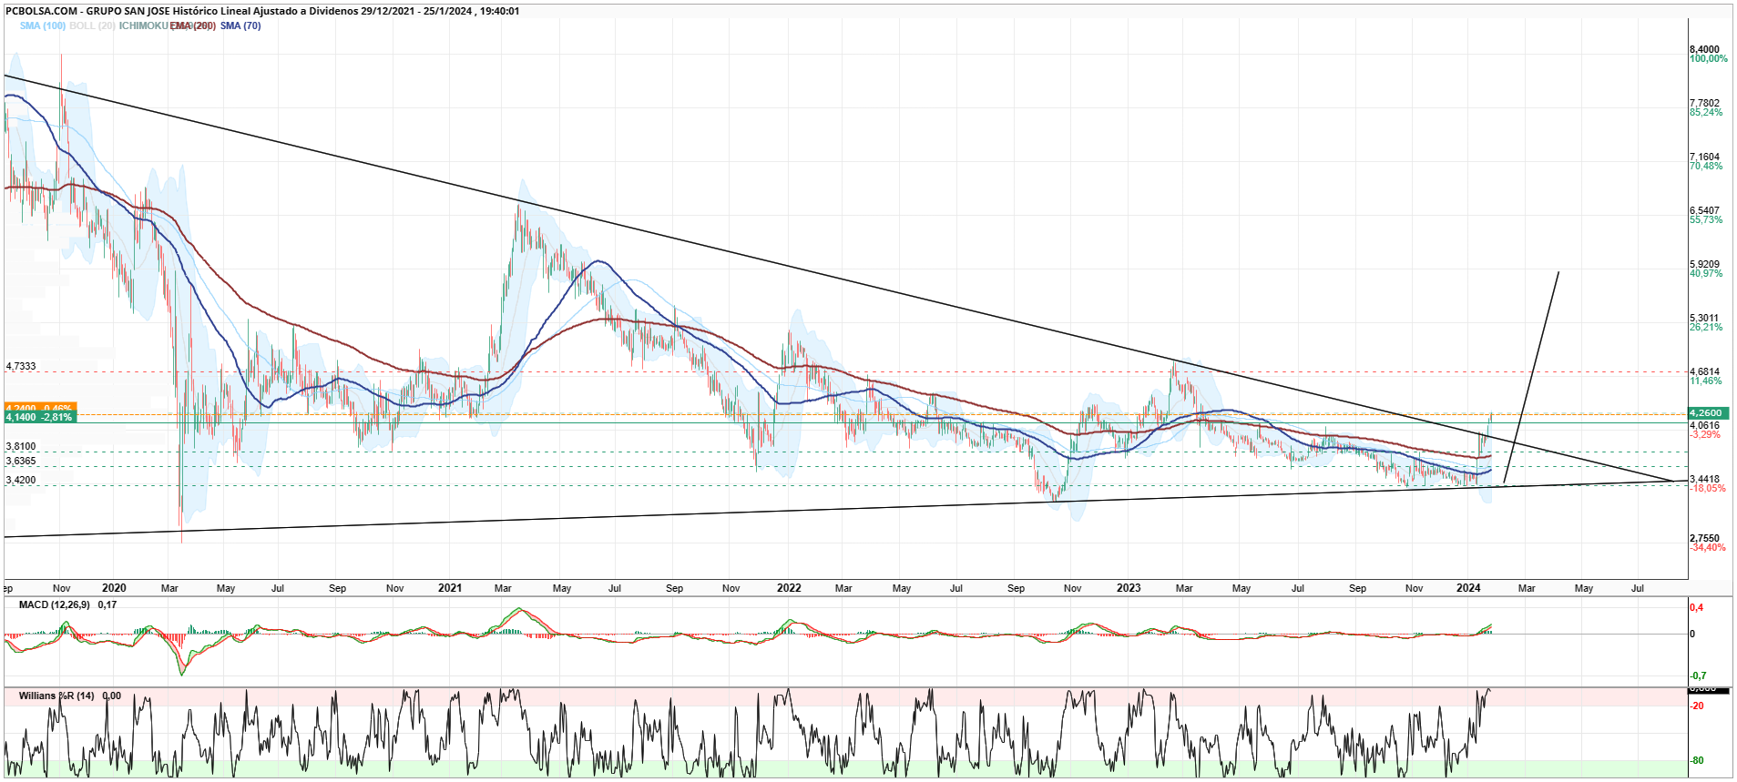Click the red '-3,29%' percentage label
Viewport: 1737px width, 782px height.
[1705, 435]
